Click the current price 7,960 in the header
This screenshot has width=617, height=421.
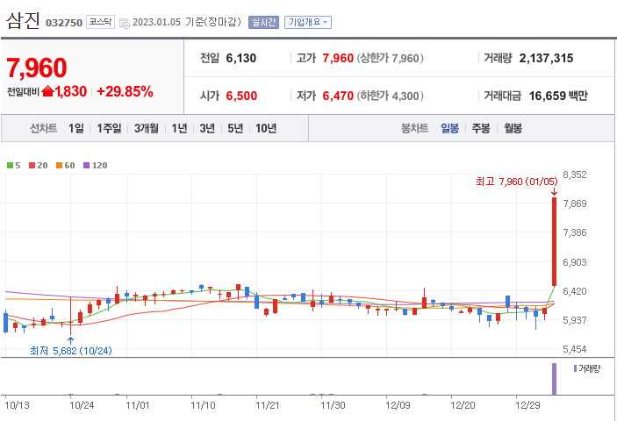pyautogui.click(x=37, y=68)
